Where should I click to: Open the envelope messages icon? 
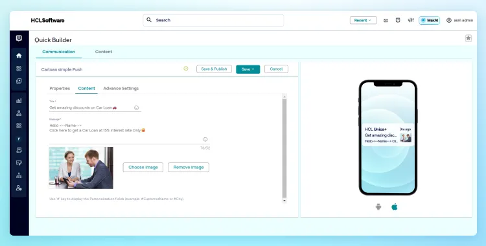pos(386,21)
